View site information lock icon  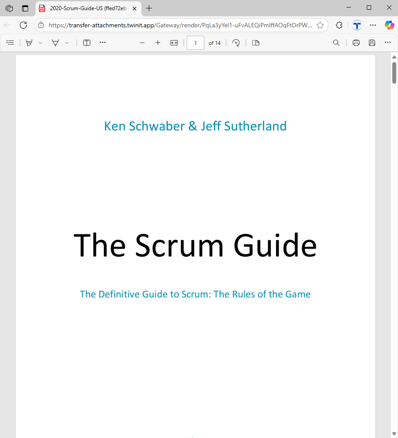pos(41,25)
